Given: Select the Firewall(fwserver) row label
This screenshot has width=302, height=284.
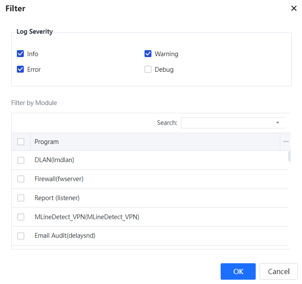Looking at the screenshot, I should tap(59, 179).
